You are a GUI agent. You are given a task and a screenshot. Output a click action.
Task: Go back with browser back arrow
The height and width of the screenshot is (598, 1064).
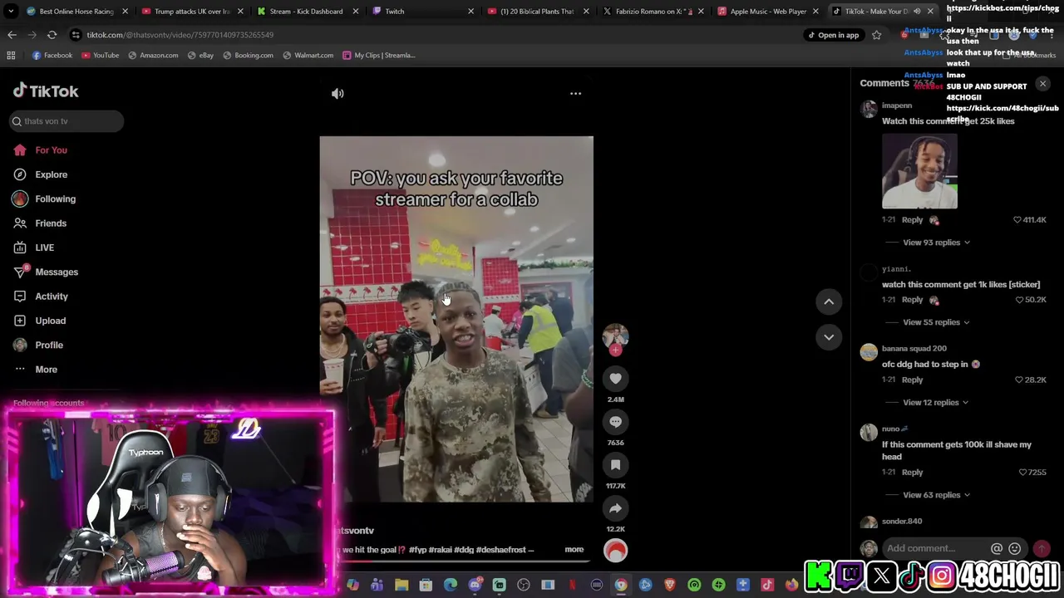[x=12, y=35]
